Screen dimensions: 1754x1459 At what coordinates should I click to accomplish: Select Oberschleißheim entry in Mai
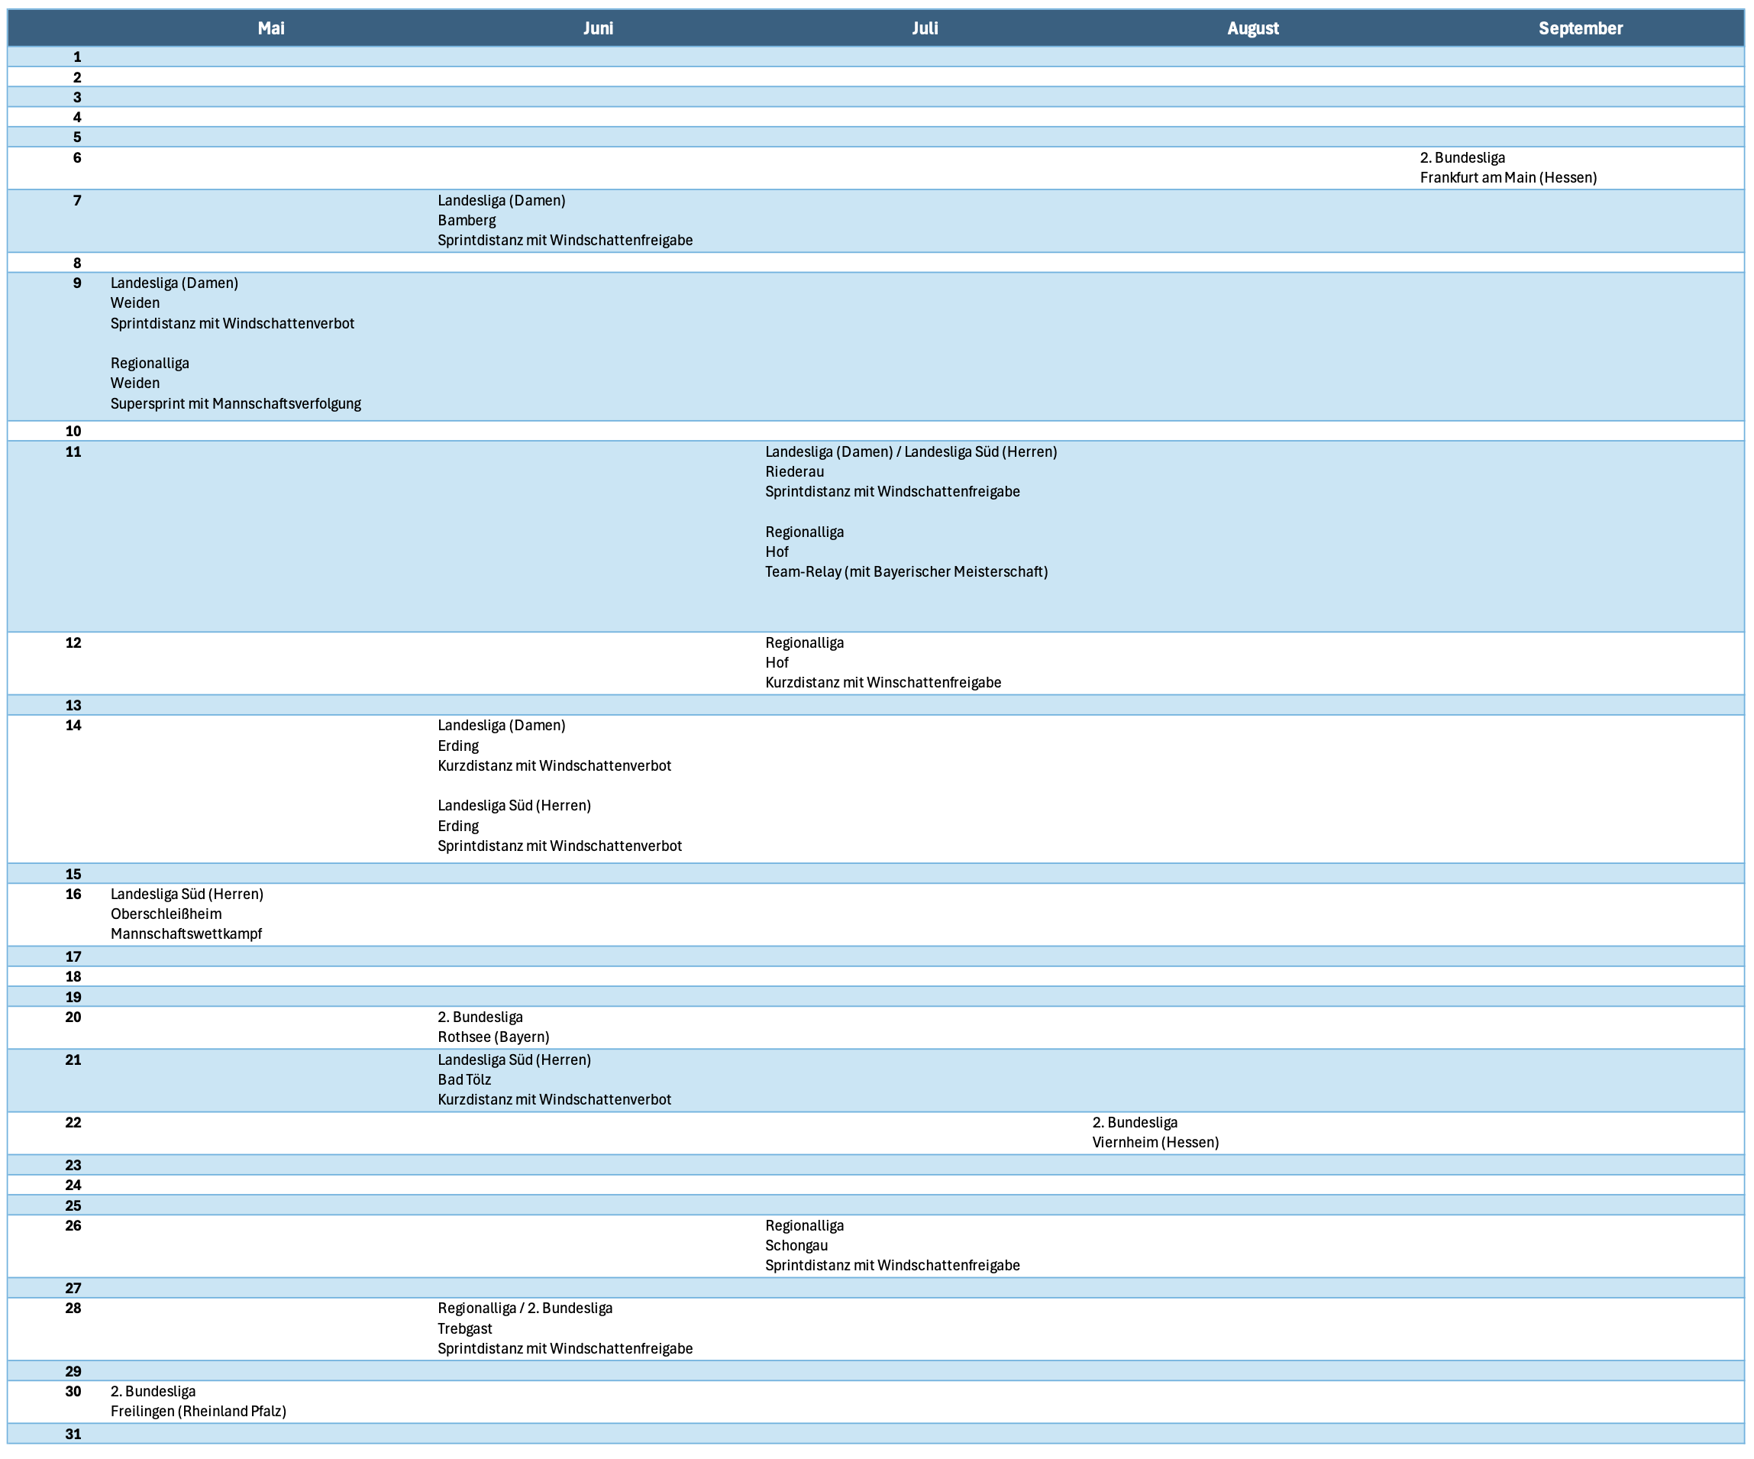166,914
